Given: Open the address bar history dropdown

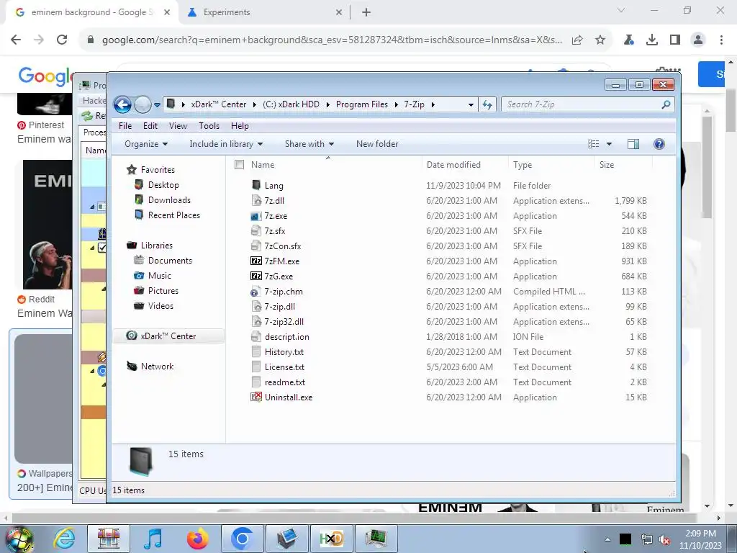Looking at the screenshot, I should point(471,105).
